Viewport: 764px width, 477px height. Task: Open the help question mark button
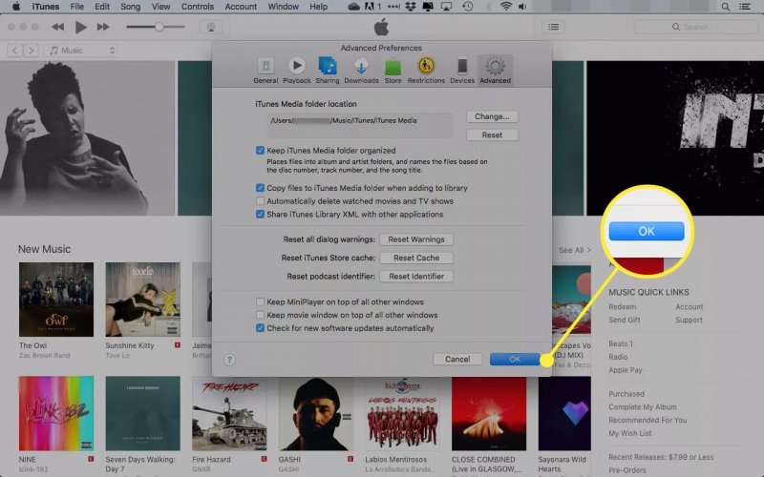229,360
